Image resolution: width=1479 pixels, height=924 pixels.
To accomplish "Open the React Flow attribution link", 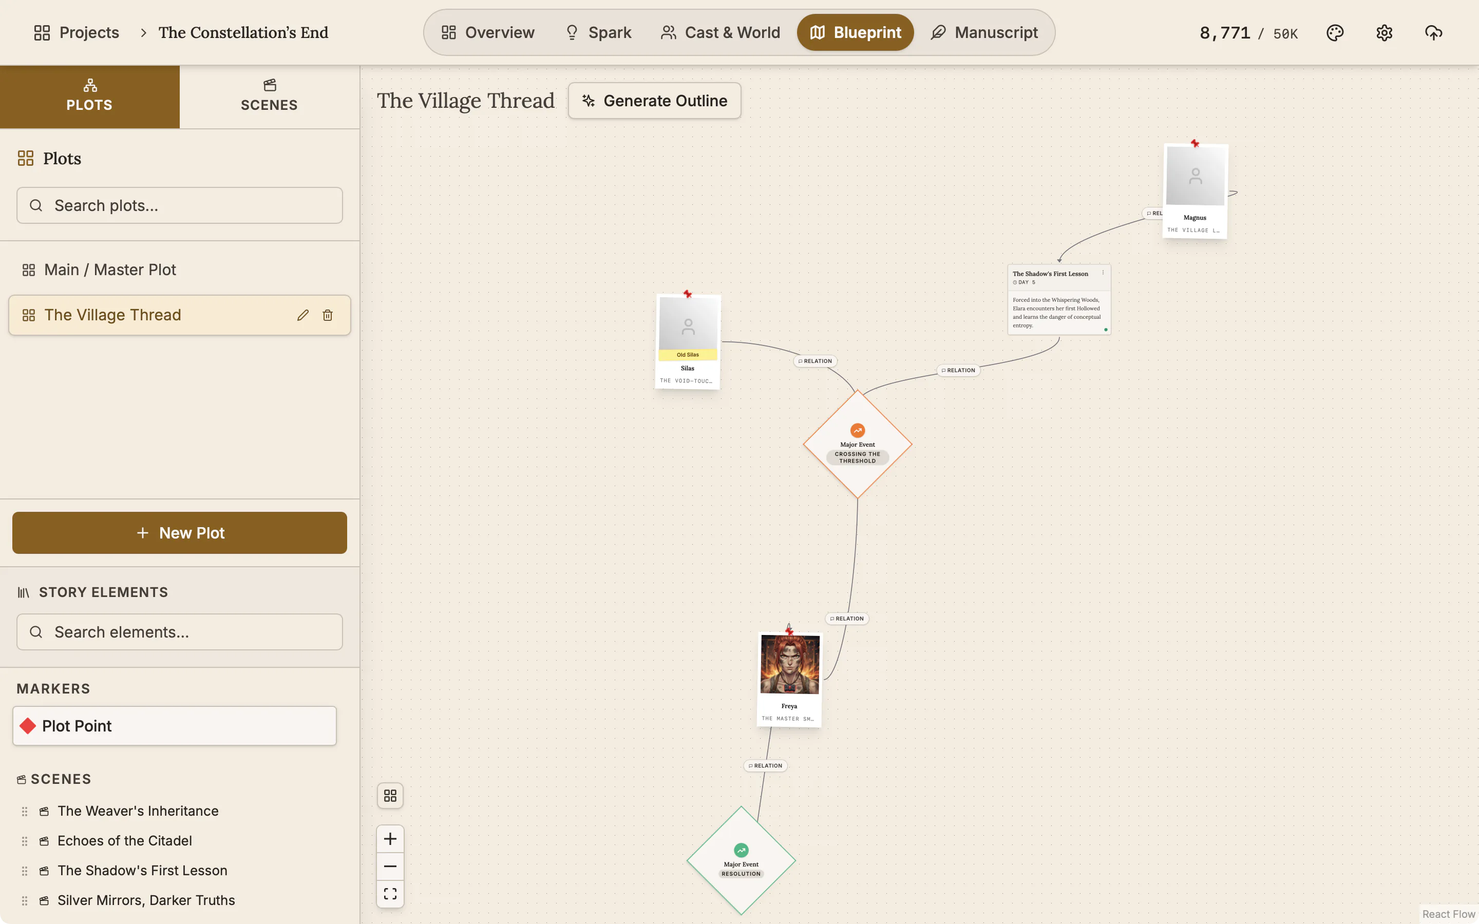I will pos(1448,914).
